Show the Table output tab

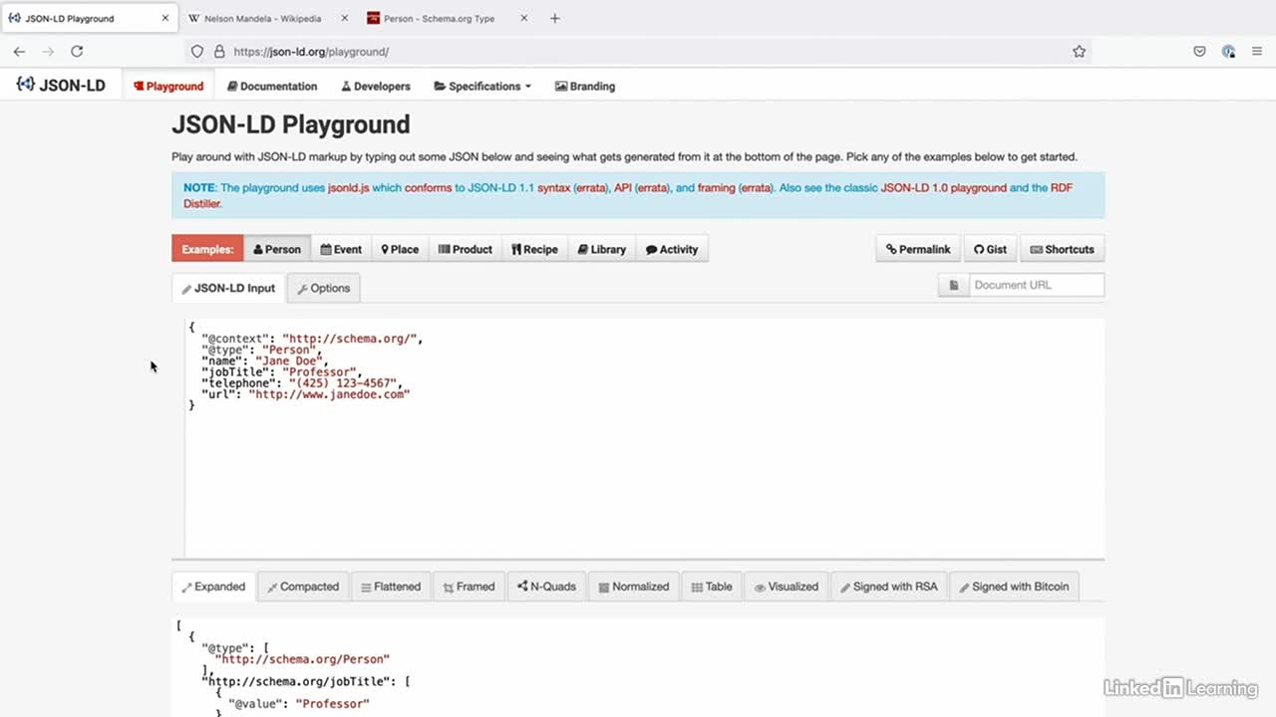click(x=712, y=587)
